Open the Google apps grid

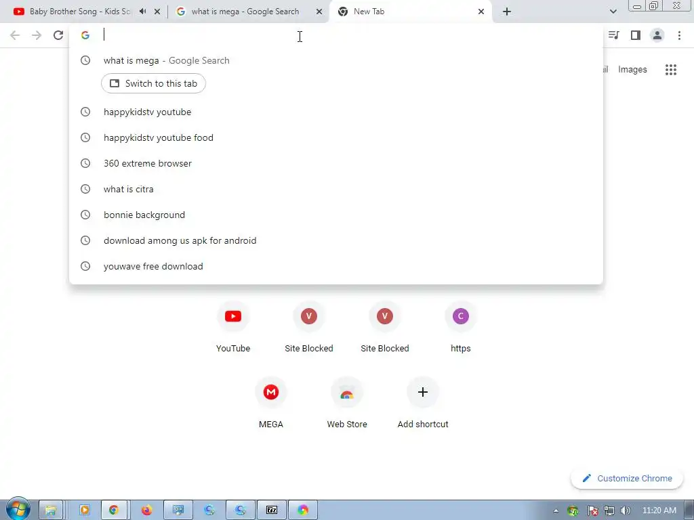(671, 70)
